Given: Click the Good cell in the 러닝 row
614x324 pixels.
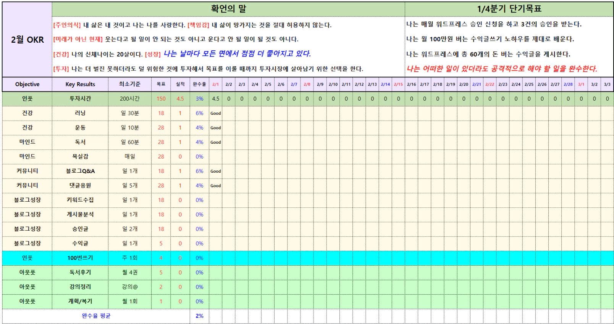Looking at the screenshot, I should pos(216,113).
